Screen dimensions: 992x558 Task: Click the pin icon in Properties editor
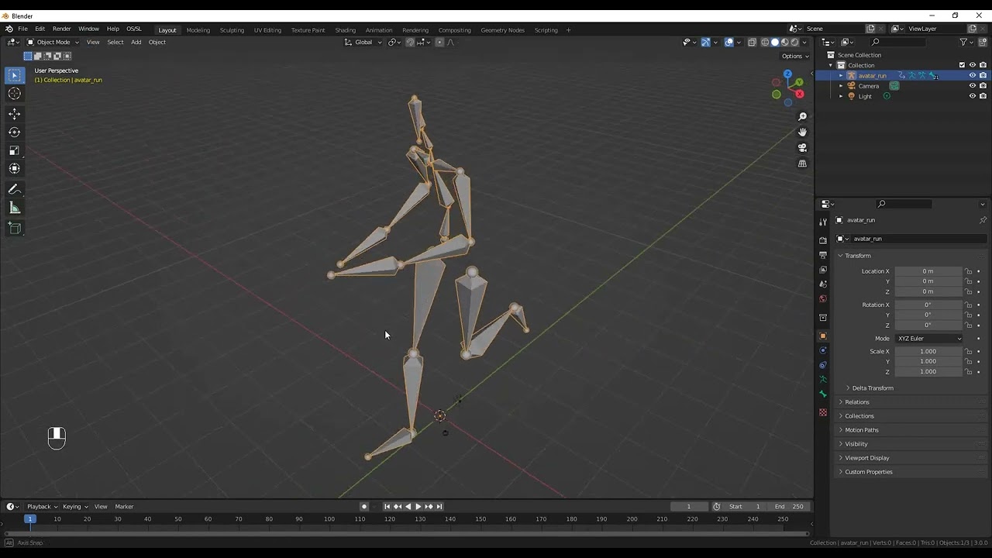983,220
